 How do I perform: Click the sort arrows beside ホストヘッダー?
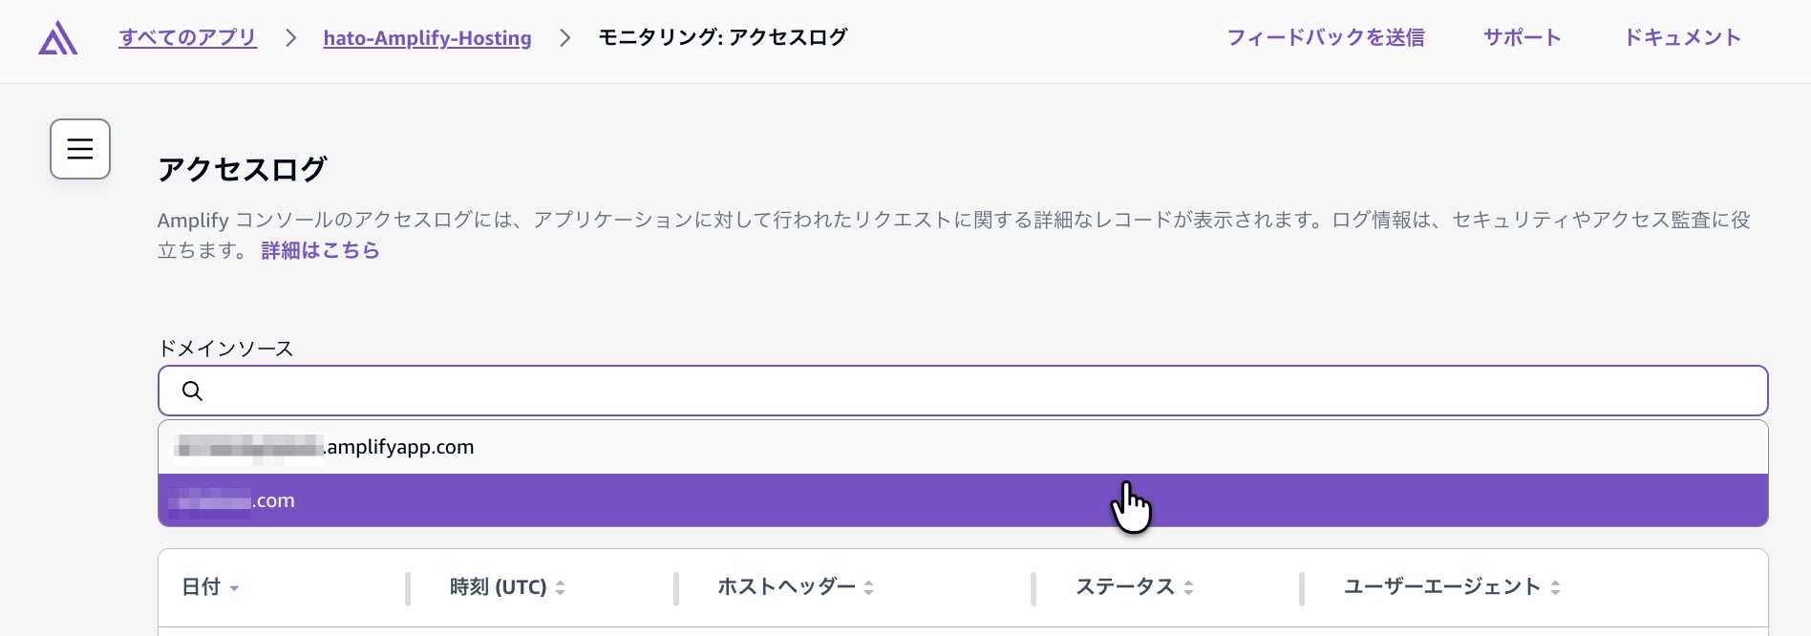868,588
